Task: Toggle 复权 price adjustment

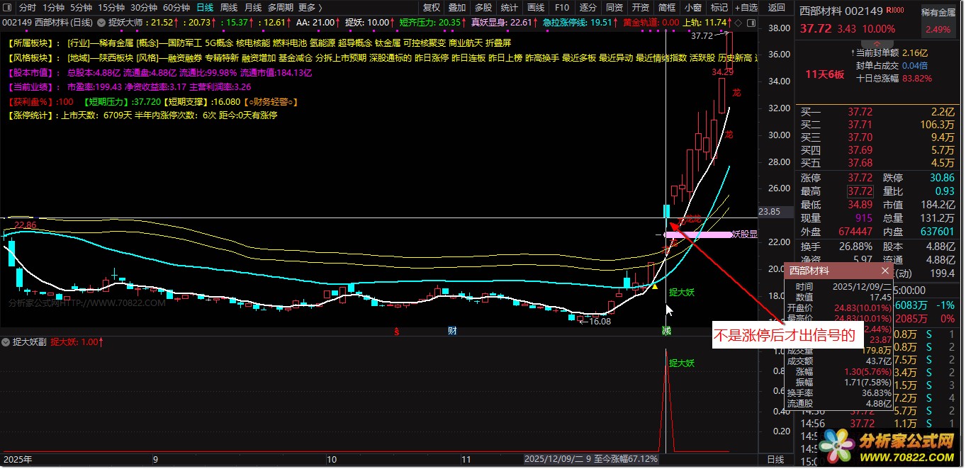Action: 431,8
